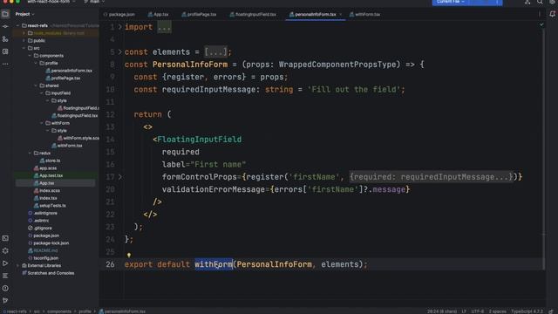Switch to the App.tsx tab
The width and height of the screenshot is (558, 314).
point(158,15)
